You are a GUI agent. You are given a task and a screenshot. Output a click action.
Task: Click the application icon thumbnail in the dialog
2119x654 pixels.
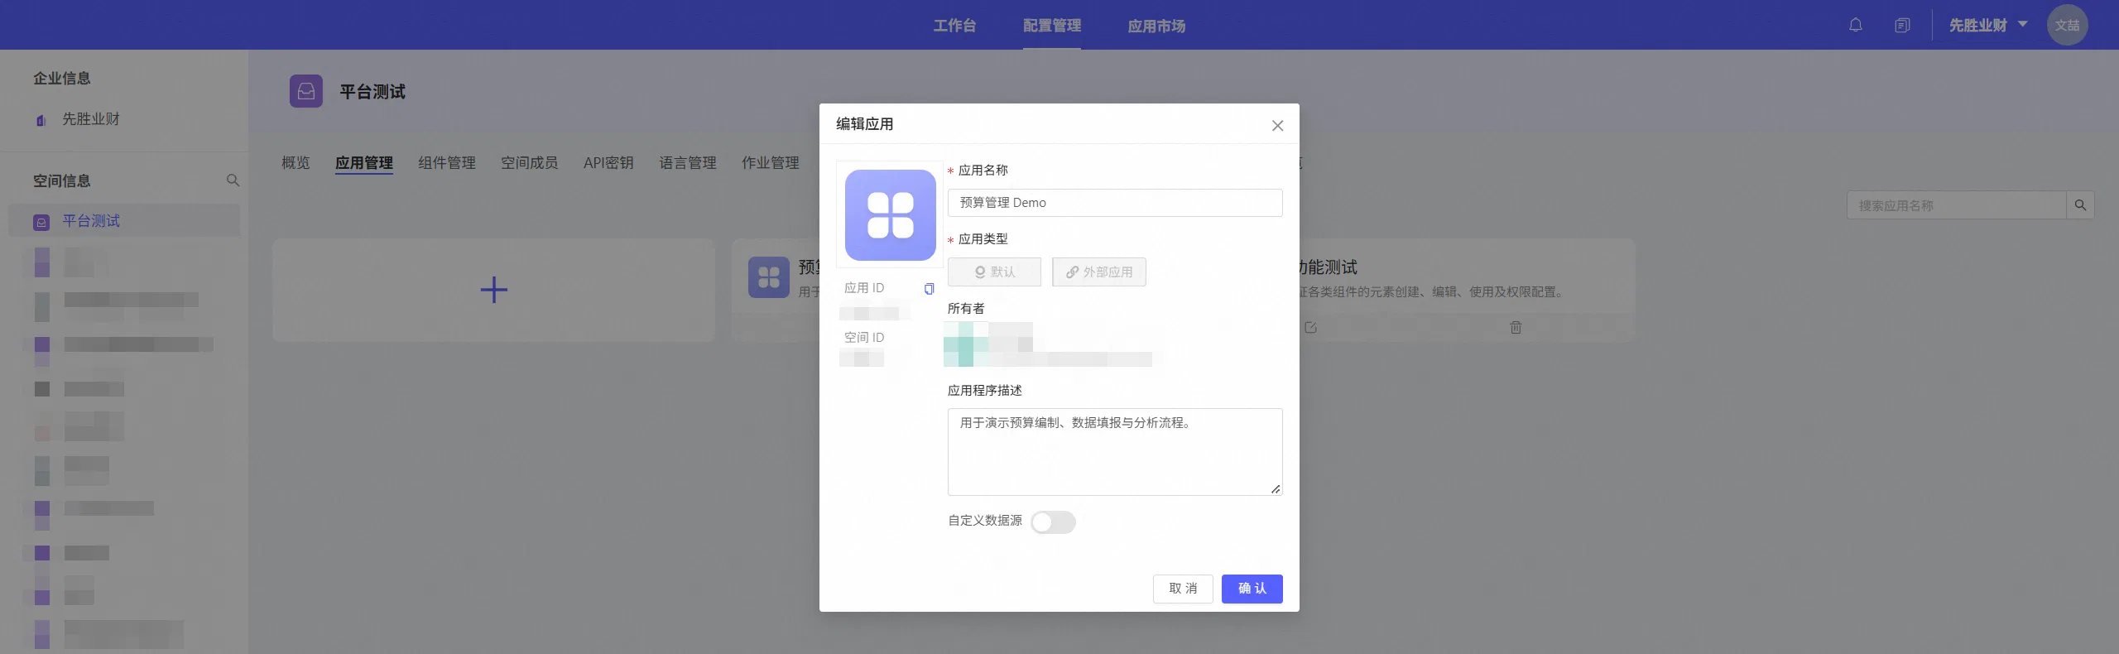[x=890, y=215]
